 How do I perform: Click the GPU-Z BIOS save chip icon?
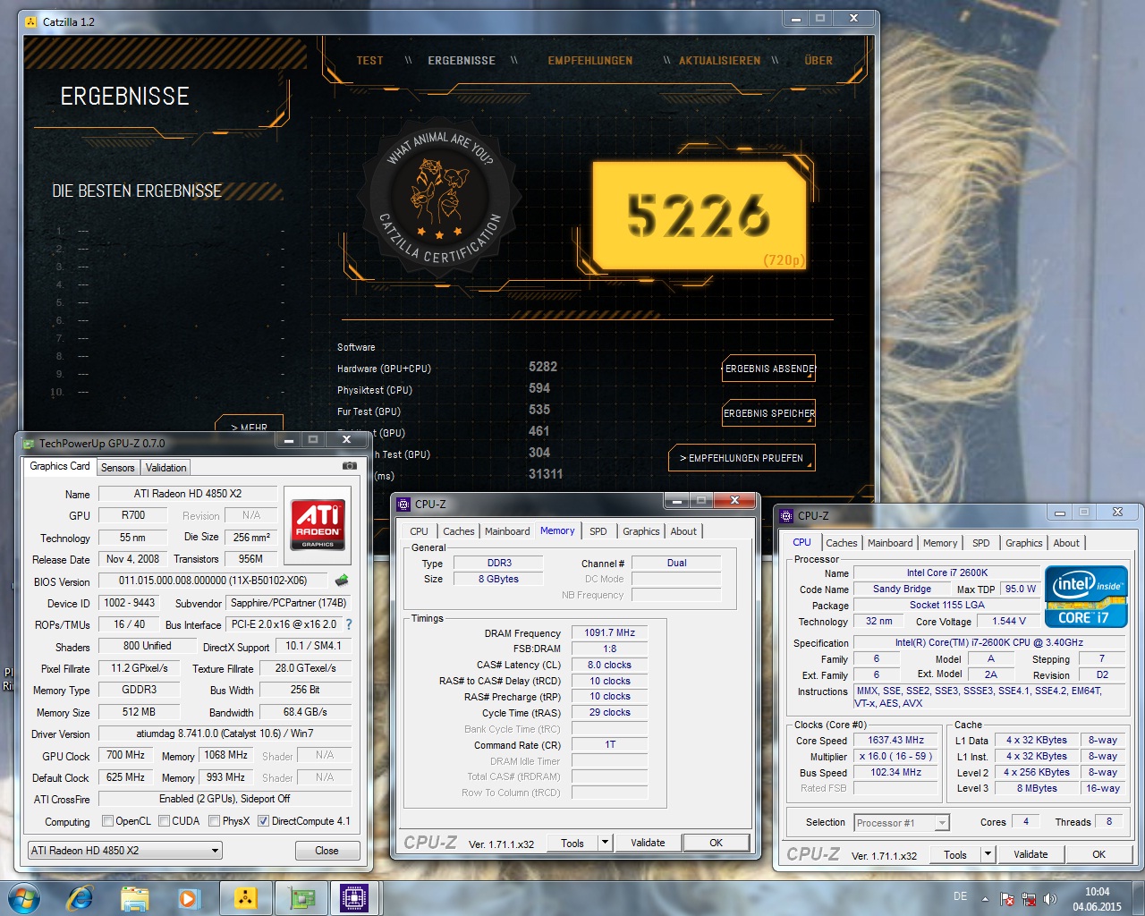coord(341,581)
